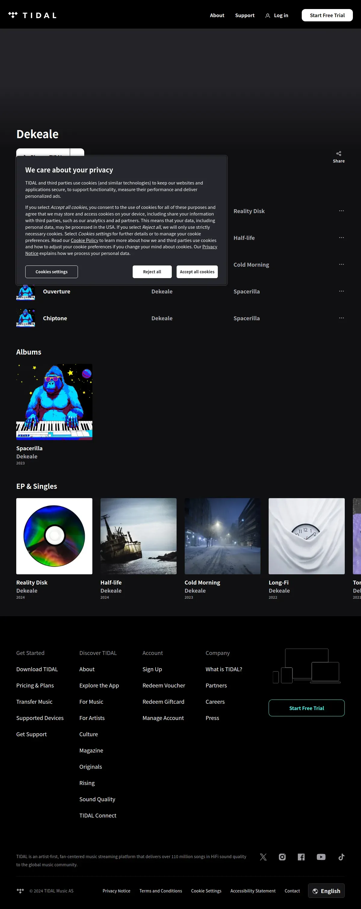The width and height of the screenshot is (361, 909).
Task: Open Cookie Settings footer link
Action: (206, 891)
